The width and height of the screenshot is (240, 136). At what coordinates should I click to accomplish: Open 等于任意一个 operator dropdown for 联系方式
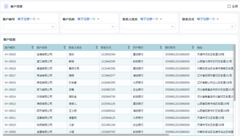point(208,19)
